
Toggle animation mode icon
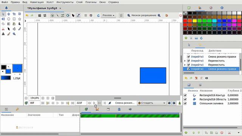pos(180,103)
